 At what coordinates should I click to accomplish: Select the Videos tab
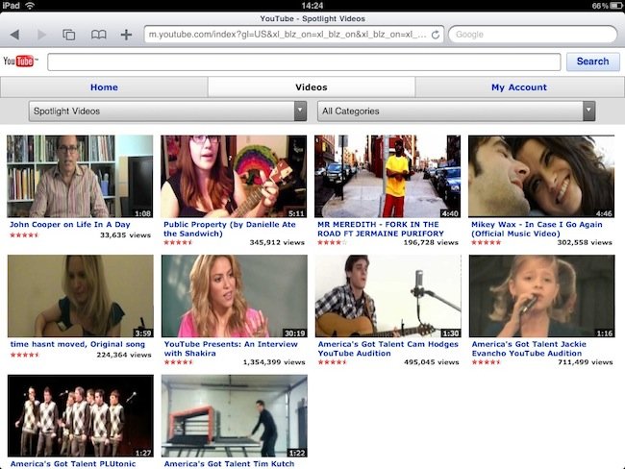pyautogui.click(x=312, y=87)
